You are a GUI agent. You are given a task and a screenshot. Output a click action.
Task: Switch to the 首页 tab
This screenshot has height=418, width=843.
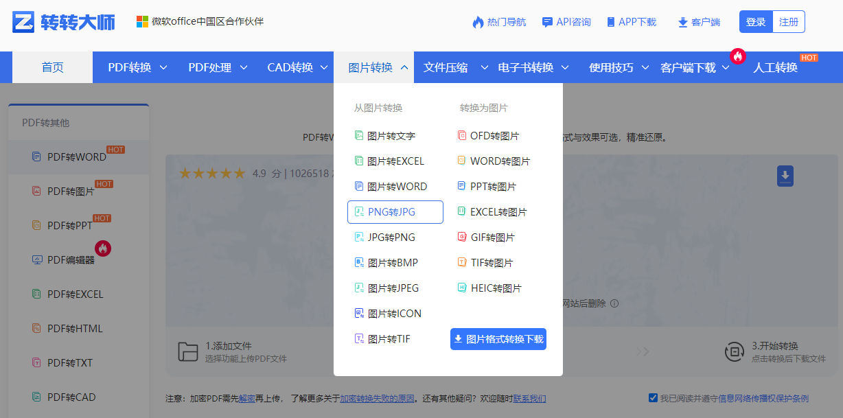pos(51,67)
